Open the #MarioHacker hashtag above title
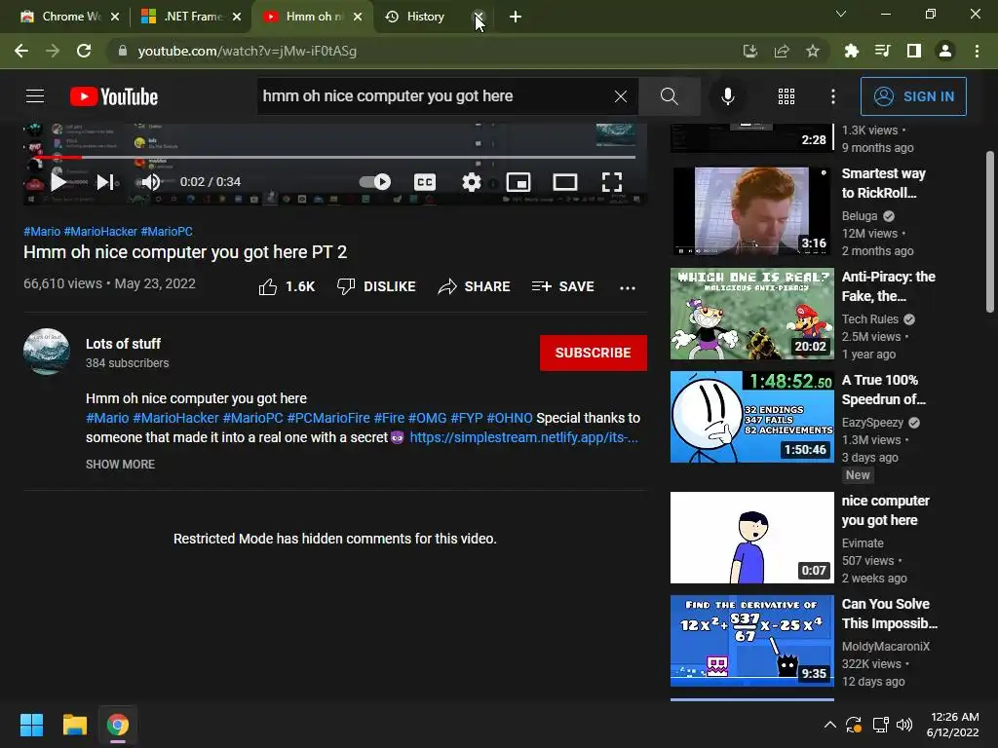Image resolution: width=998 pixels, height=748 pixels. 100,232
